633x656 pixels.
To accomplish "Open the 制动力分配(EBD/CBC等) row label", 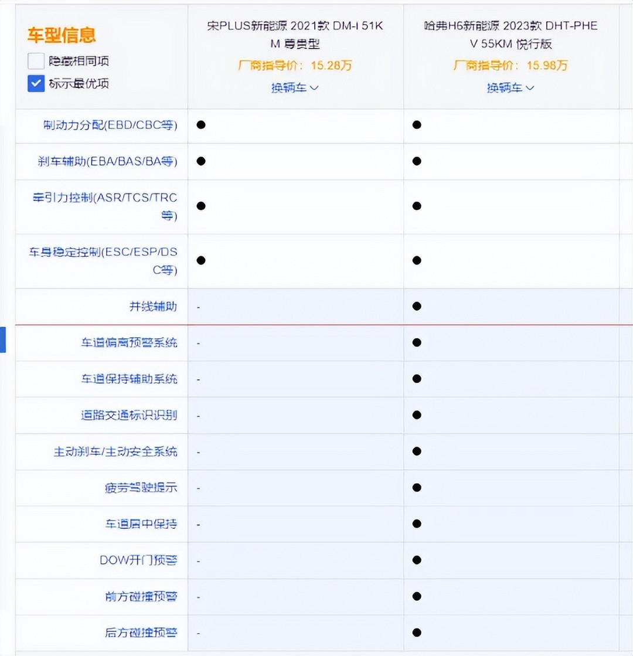I will 110,125.
